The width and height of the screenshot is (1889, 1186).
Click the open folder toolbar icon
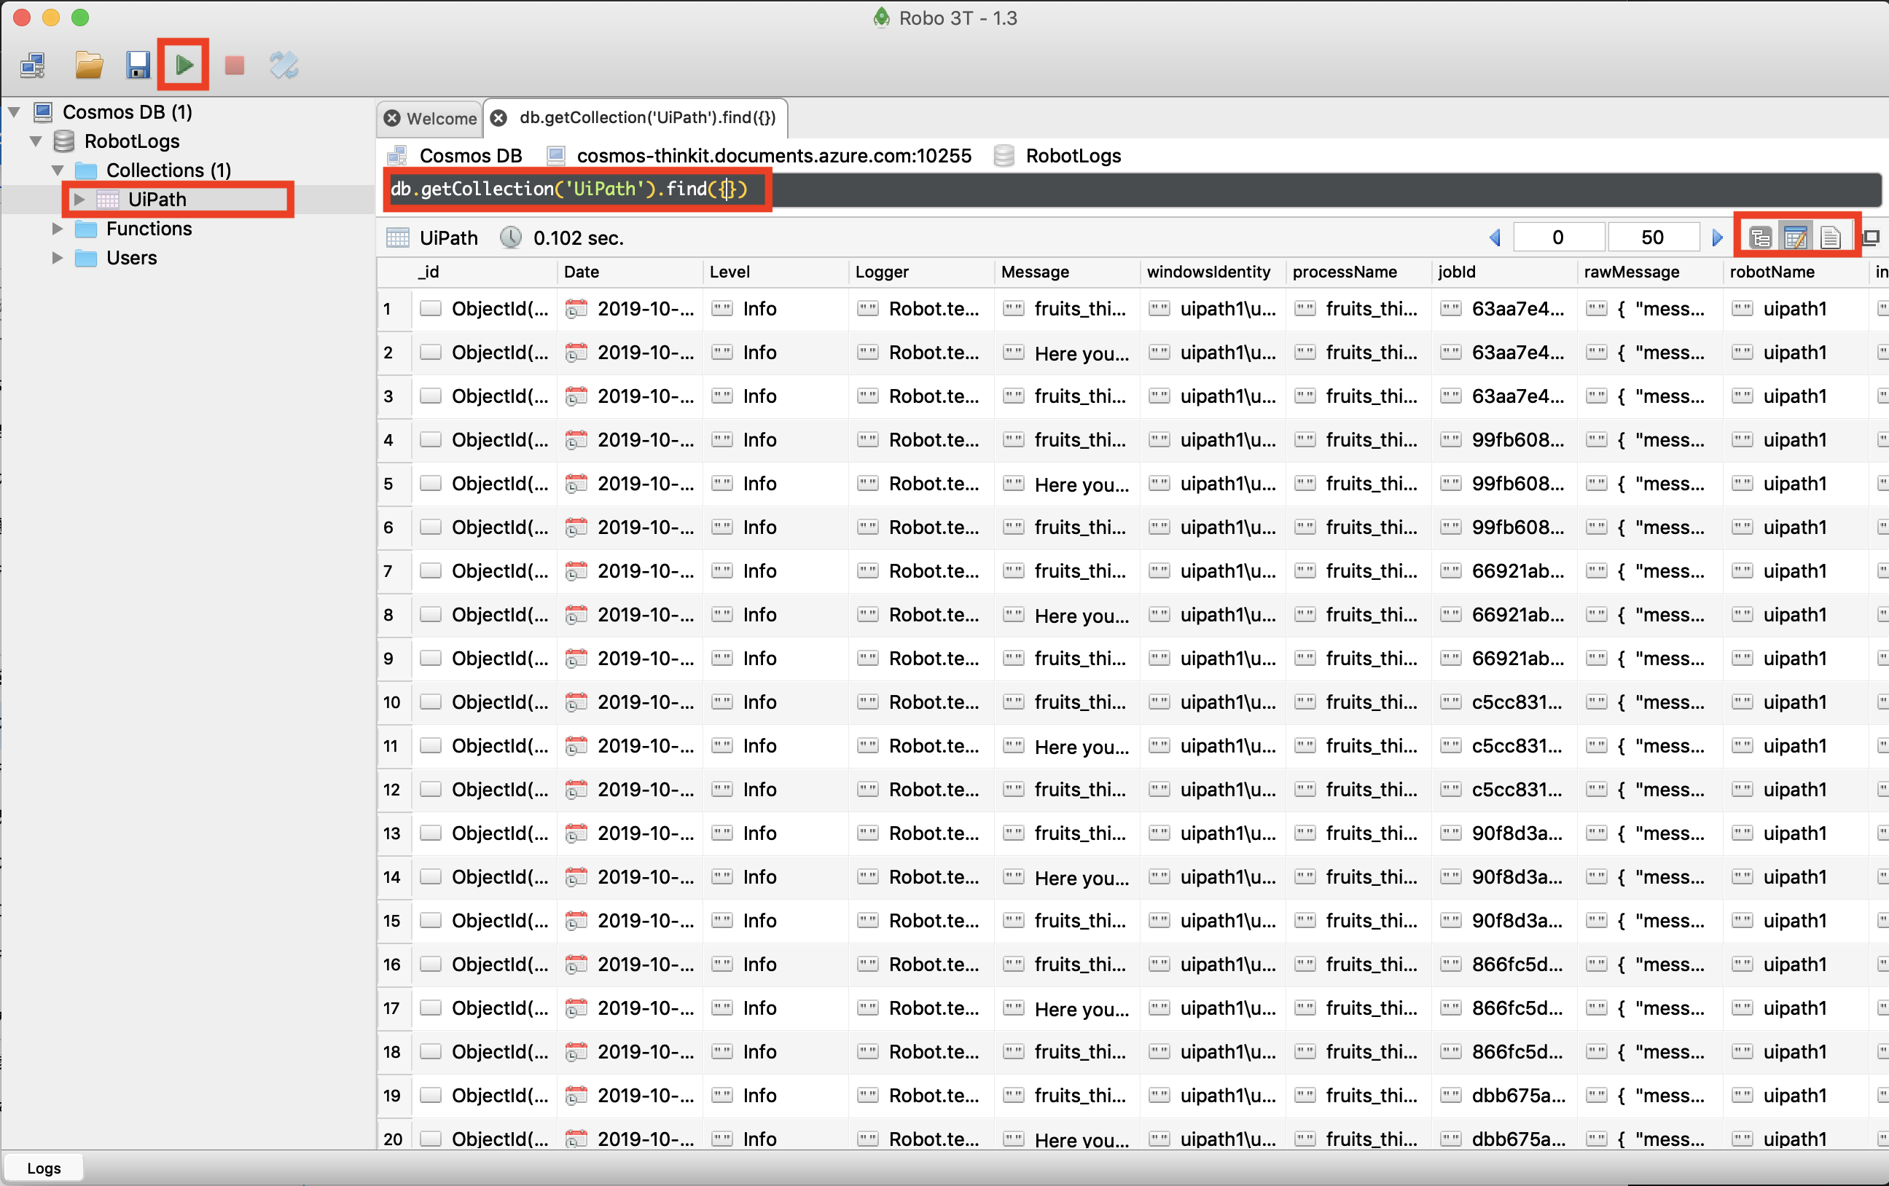click(89, 65)
